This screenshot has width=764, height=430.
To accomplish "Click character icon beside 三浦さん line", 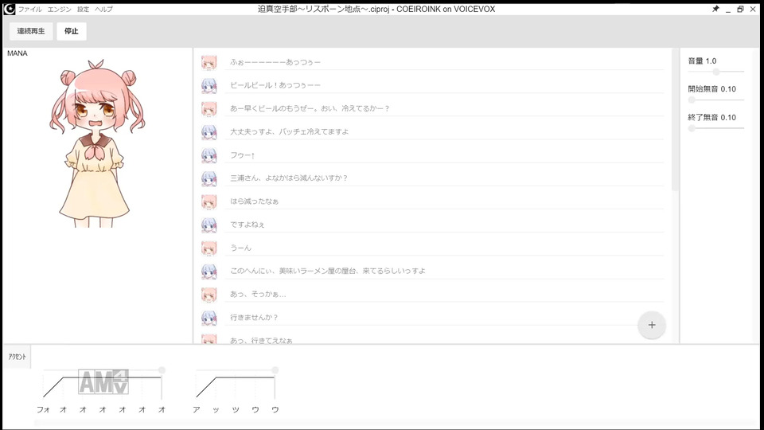I will (x=209, y=178).
